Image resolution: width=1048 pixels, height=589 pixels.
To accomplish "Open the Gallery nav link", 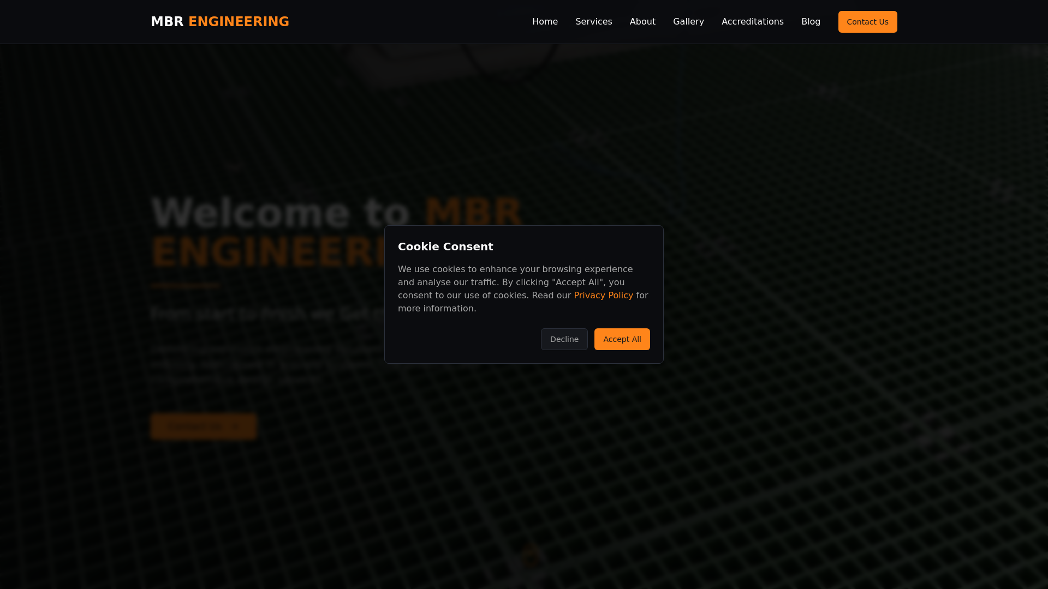I will click(x=688, y=22).
